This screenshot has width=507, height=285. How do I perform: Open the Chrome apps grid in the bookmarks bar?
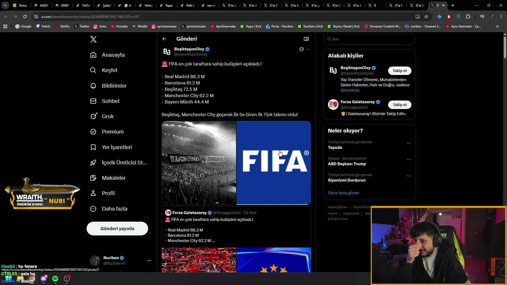click(5, 27)
